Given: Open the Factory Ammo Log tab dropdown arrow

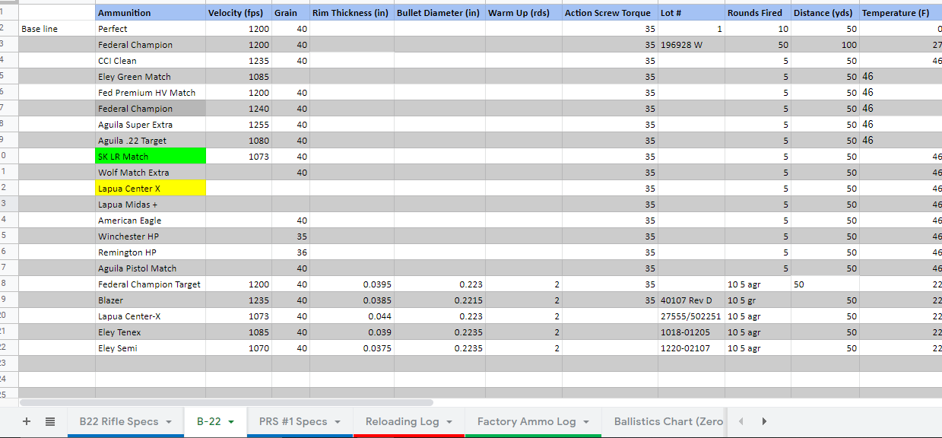Looking at the screenshot, I should (x=586, y=422).
